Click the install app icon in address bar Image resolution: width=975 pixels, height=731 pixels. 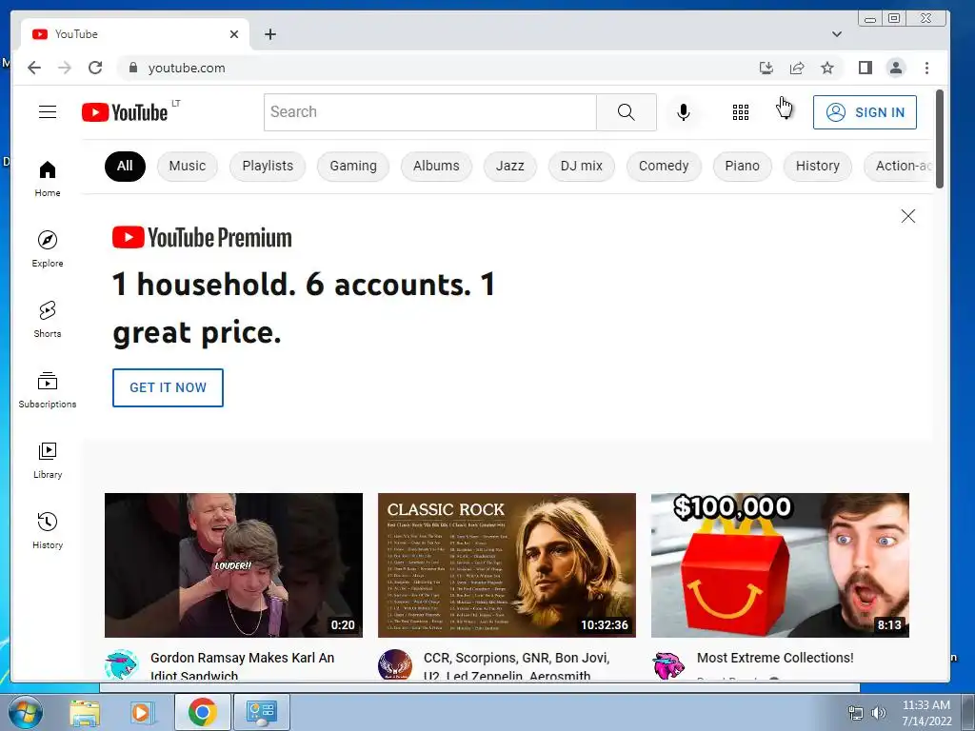[x=766, y=68]
